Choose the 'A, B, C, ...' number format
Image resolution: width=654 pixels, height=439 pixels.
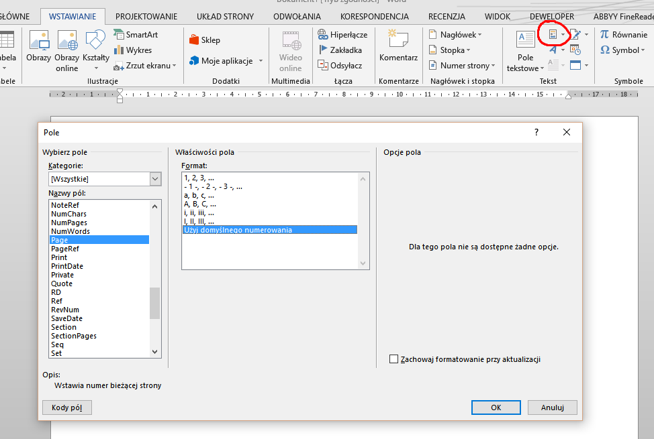pos(199,204)
